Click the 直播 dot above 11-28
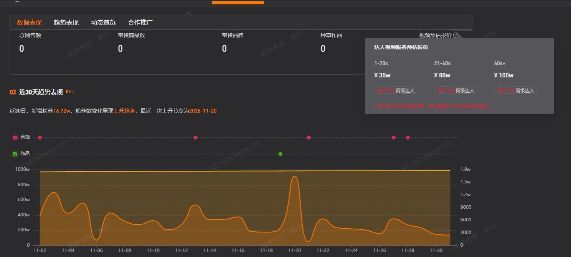Screen dimensions: 571x257 pos(408,138)
